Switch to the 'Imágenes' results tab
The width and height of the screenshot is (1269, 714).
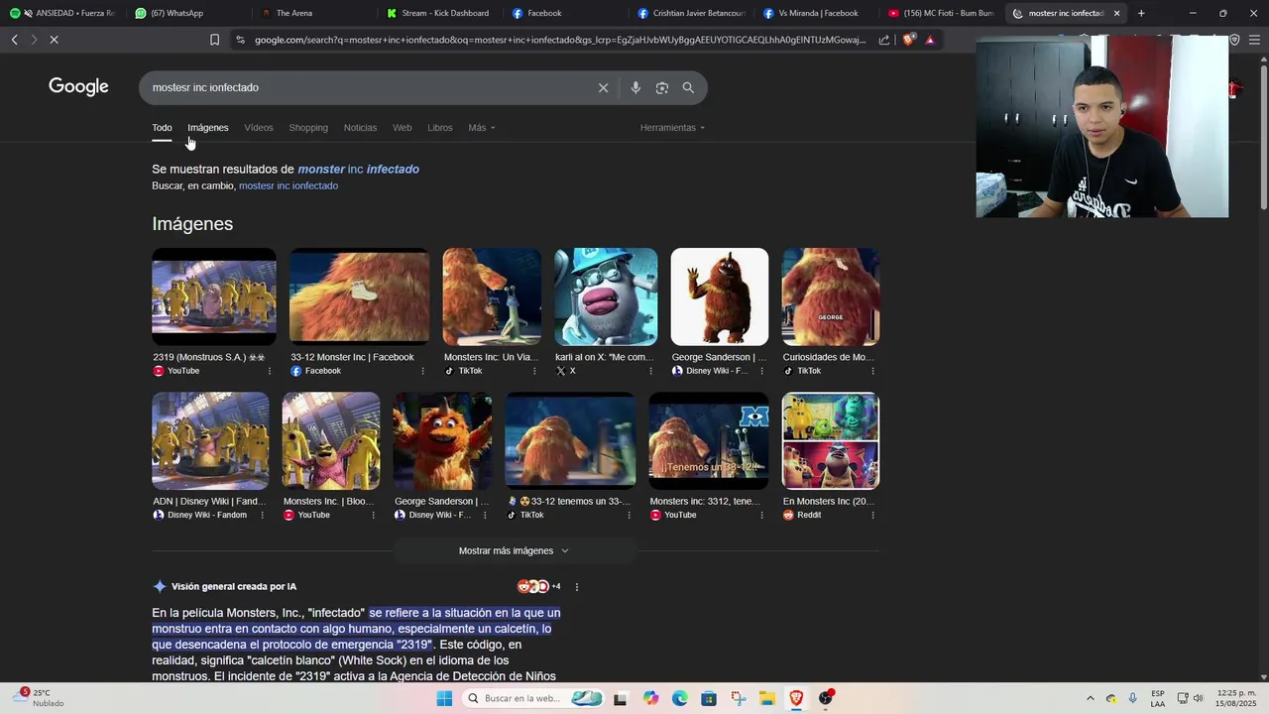click(x=208, y=127)
